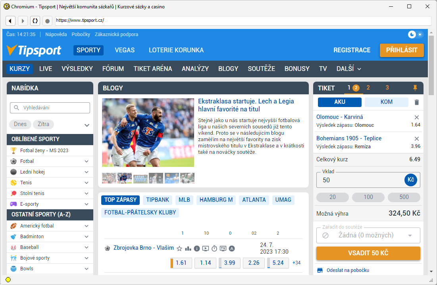Screen dimensions: 437x285
Task: Switch to the VEGAS section
Action: coord(125,50)
